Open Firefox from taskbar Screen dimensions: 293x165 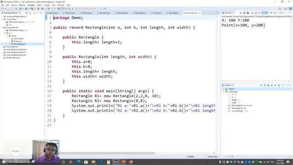pos(131,162)
